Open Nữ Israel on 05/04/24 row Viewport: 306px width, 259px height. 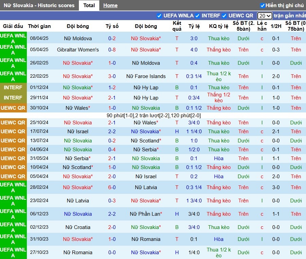point(146,177)
